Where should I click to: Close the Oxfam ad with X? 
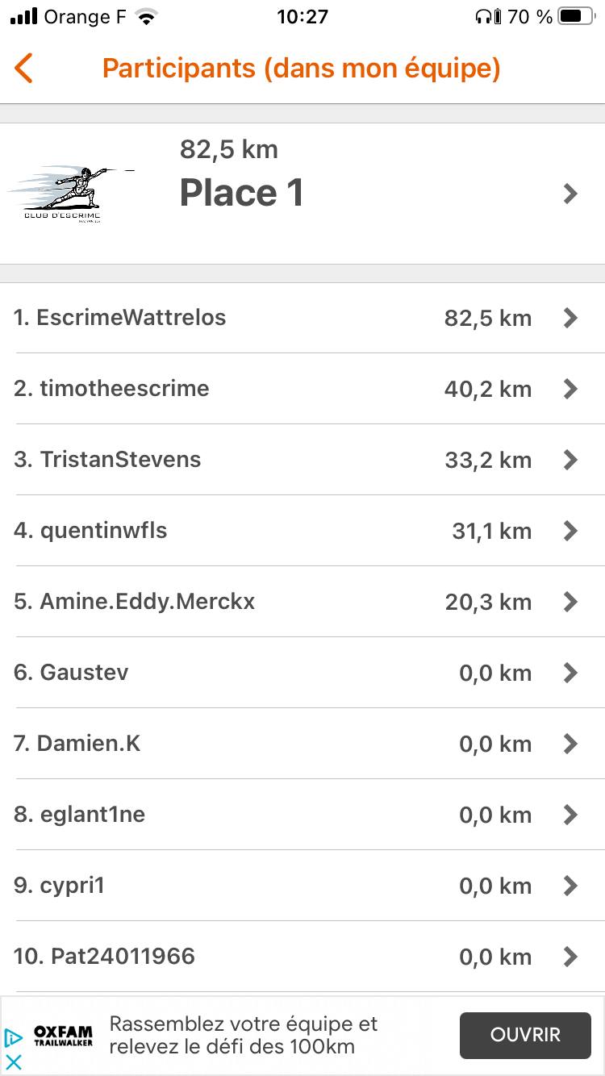(13, 1063)
